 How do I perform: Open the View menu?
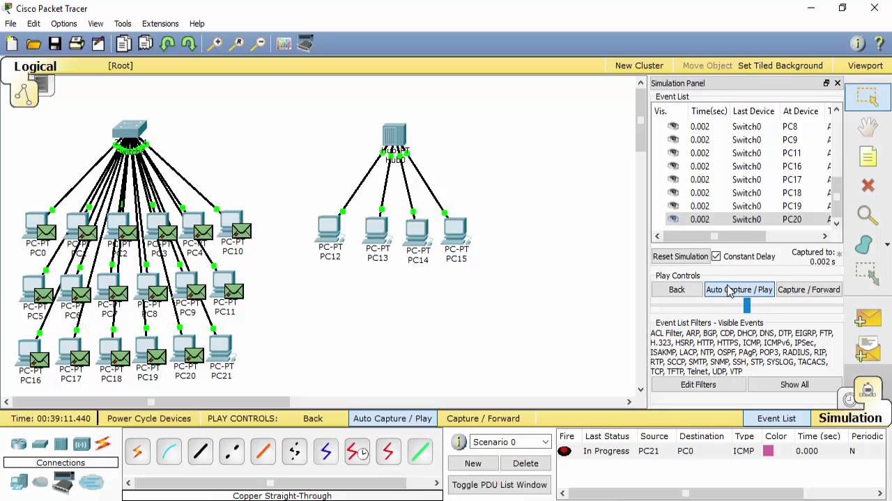click(95, 24)
